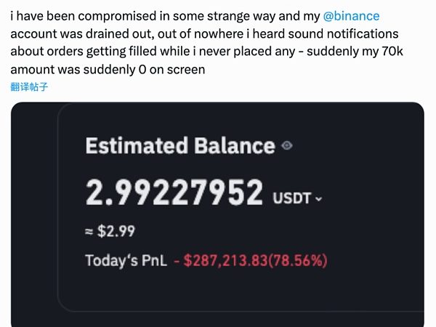Click tweet line 'account was drained out'
The image size is (436, 327).
pos(204,34)
